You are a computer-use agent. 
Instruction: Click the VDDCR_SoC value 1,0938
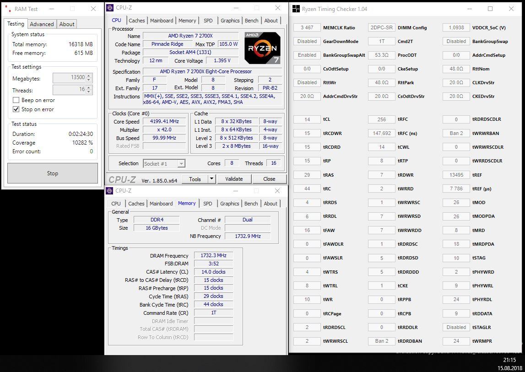[456, 27]
